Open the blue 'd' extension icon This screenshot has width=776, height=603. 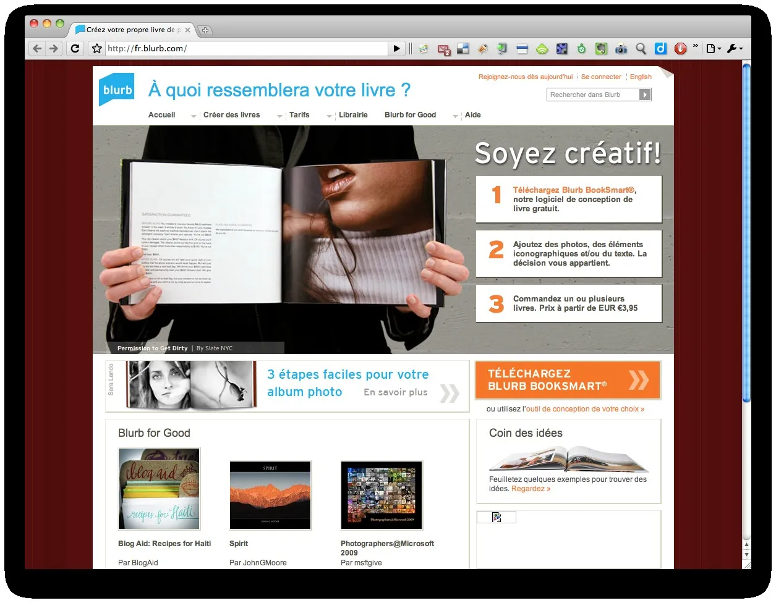point(661,48)
